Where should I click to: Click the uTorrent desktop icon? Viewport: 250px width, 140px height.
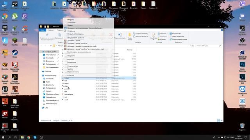(15, 17)
